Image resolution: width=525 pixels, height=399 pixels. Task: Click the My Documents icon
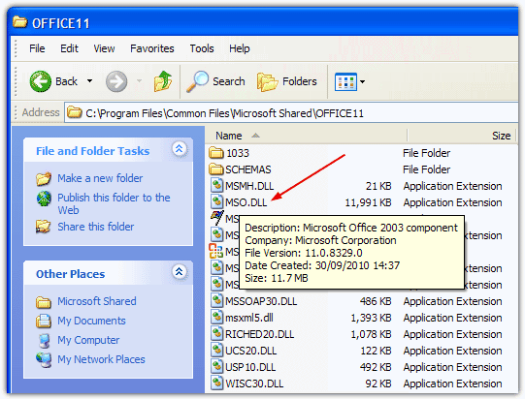[x=44, y=322]
